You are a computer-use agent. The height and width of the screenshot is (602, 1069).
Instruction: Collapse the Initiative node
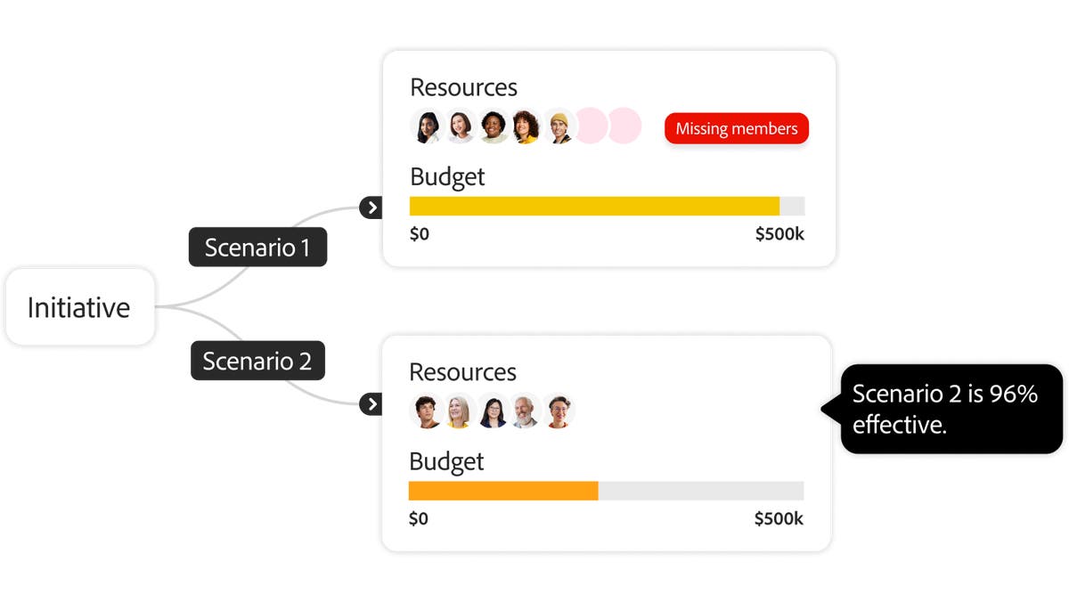80,306
